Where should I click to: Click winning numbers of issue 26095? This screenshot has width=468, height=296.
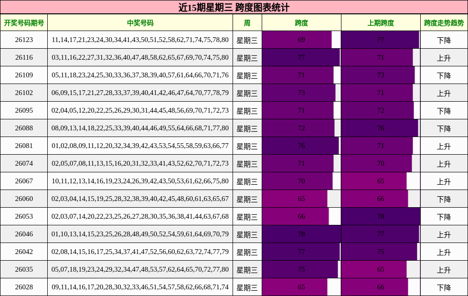point(140,110)
